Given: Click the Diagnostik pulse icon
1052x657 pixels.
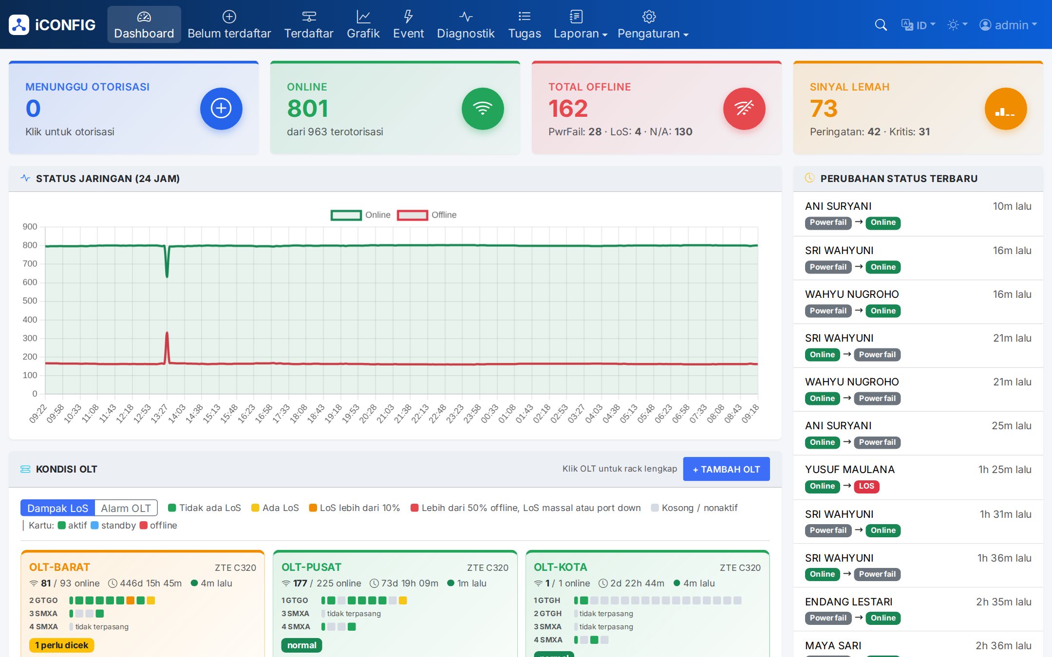Looking at the screenshot, I should [x=466, y=17].
